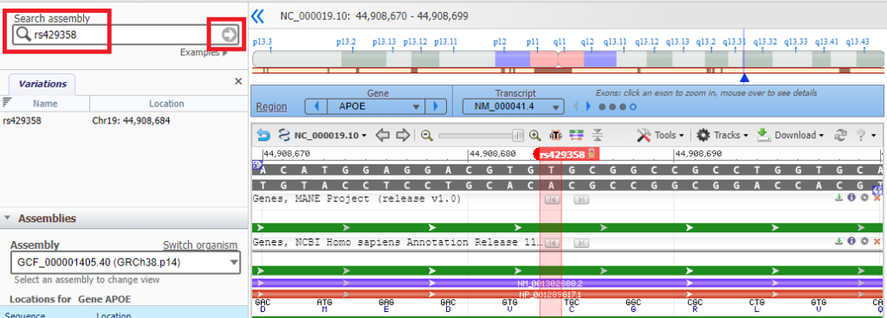Click the Region link

click(271, 106)
